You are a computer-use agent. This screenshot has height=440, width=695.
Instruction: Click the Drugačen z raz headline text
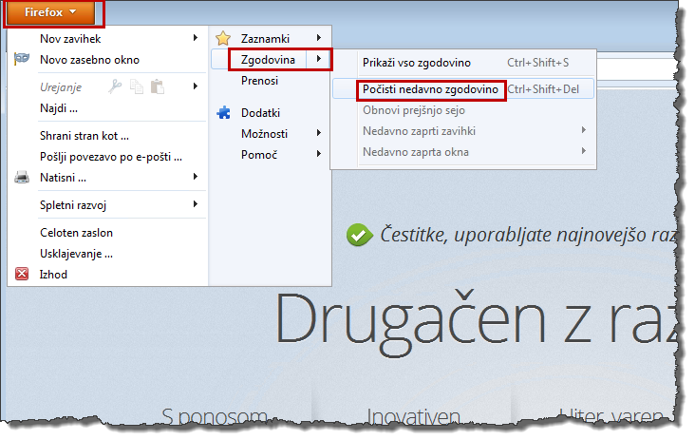476,322
